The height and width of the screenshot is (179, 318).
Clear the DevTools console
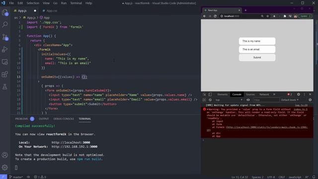(x=210, y=100)
